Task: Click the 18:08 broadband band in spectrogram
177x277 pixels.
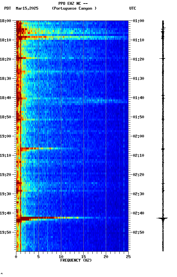Action: point(72,37)
